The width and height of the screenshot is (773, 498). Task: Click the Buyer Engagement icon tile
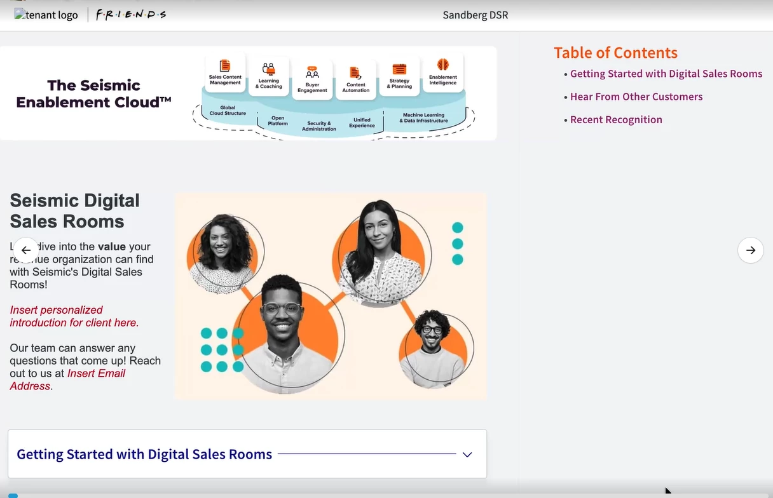[312, 79]
